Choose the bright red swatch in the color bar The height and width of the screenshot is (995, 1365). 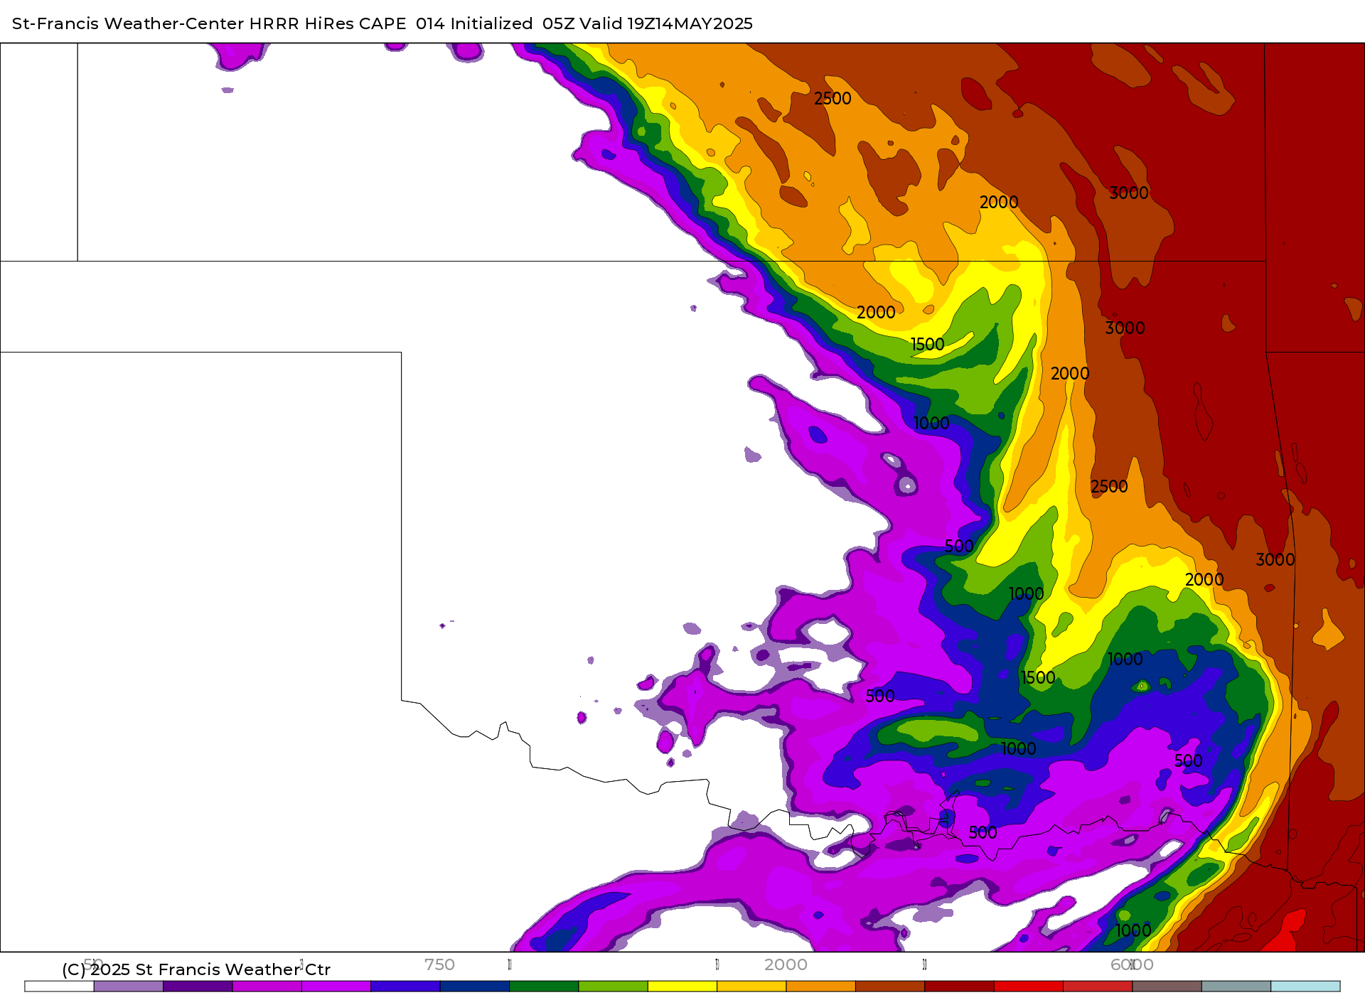[x=1028, y=986]
